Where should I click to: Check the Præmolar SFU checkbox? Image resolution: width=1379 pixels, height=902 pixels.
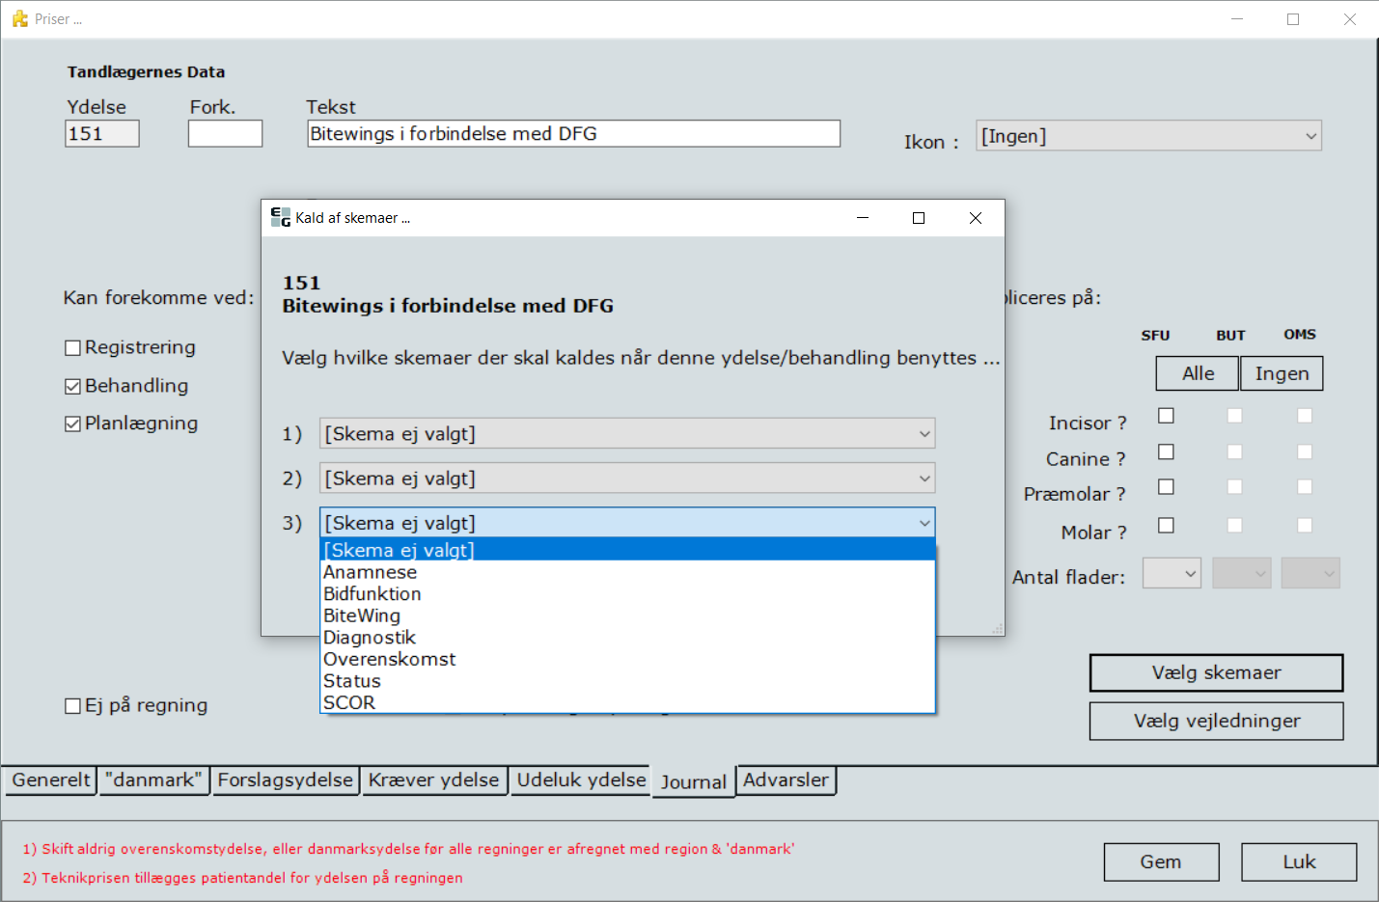(x=1166, y=487)
